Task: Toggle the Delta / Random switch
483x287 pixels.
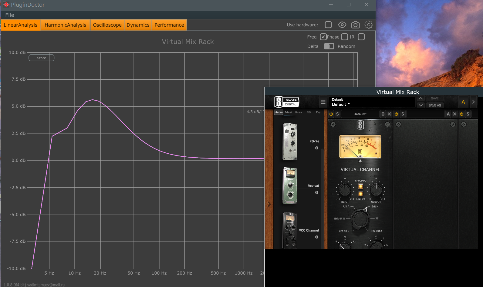Action: point(329,46)
